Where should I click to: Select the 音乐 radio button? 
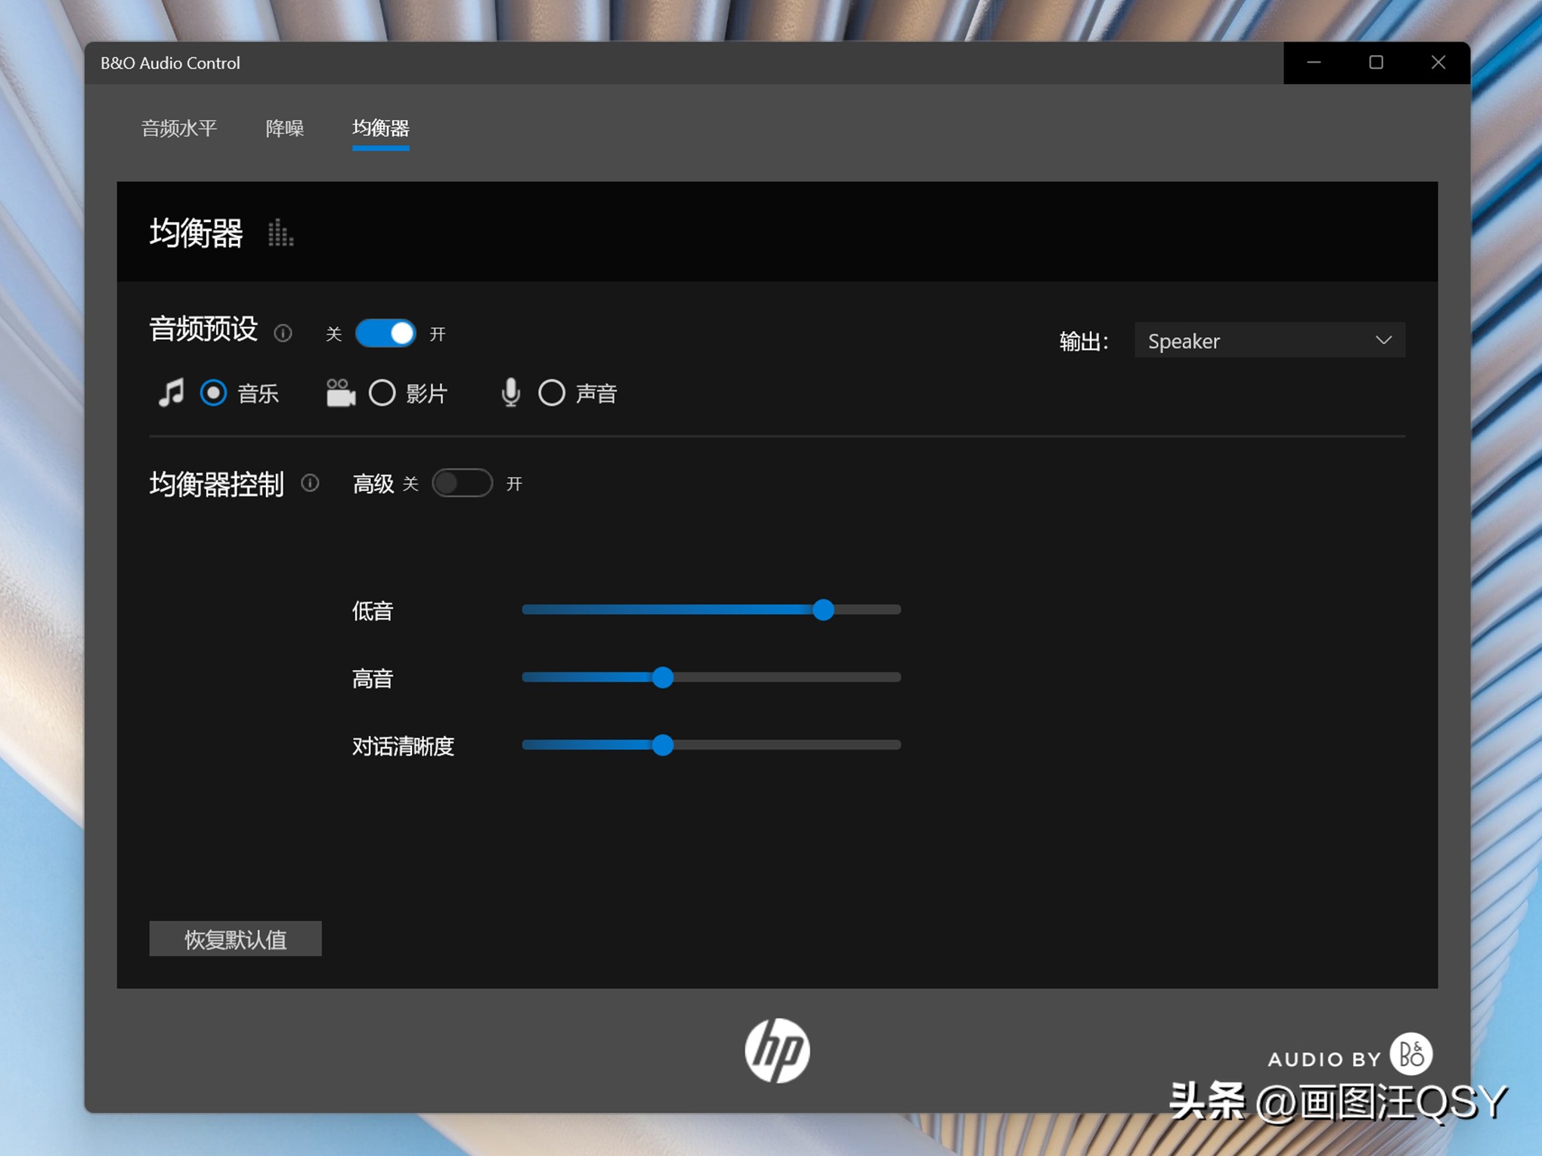point(213,393)
